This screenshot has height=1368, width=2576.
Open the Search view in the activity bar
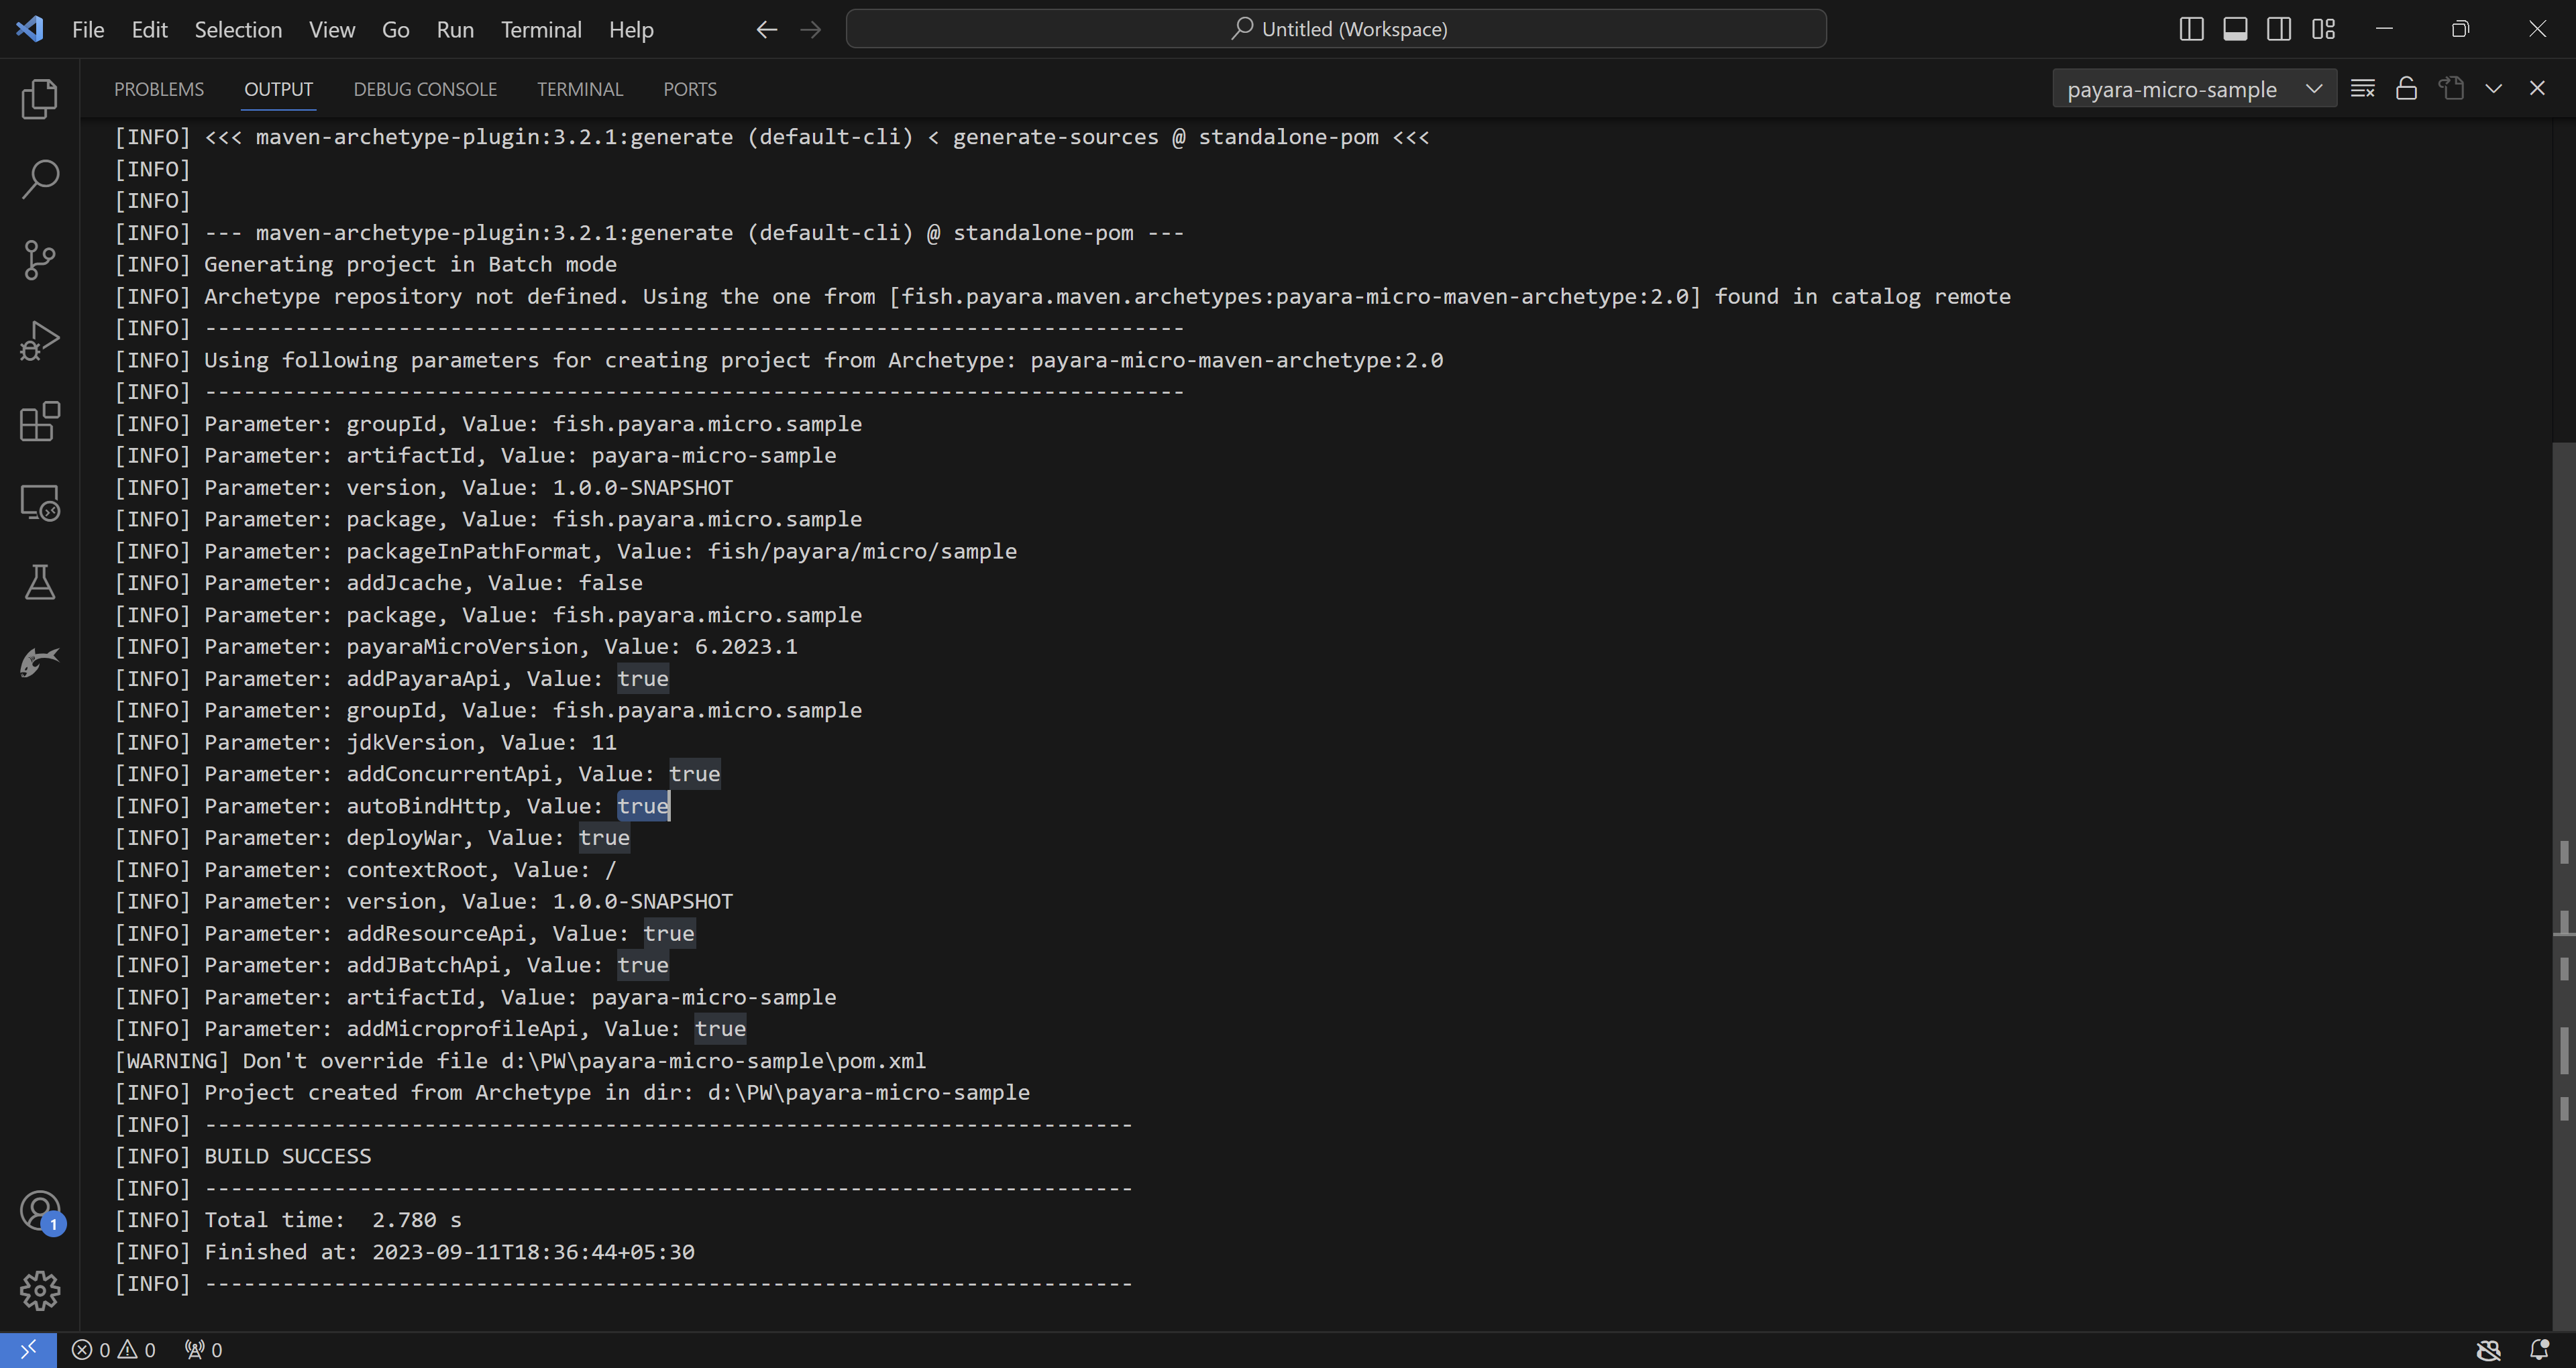pos(40,179)
